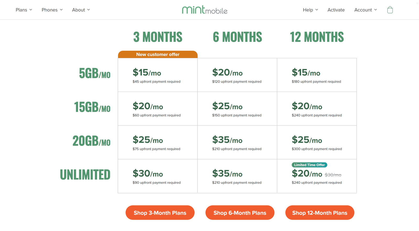Select the 20GB 6-month $35/mo plan cell
419x231 pixels.
(237, 142)
